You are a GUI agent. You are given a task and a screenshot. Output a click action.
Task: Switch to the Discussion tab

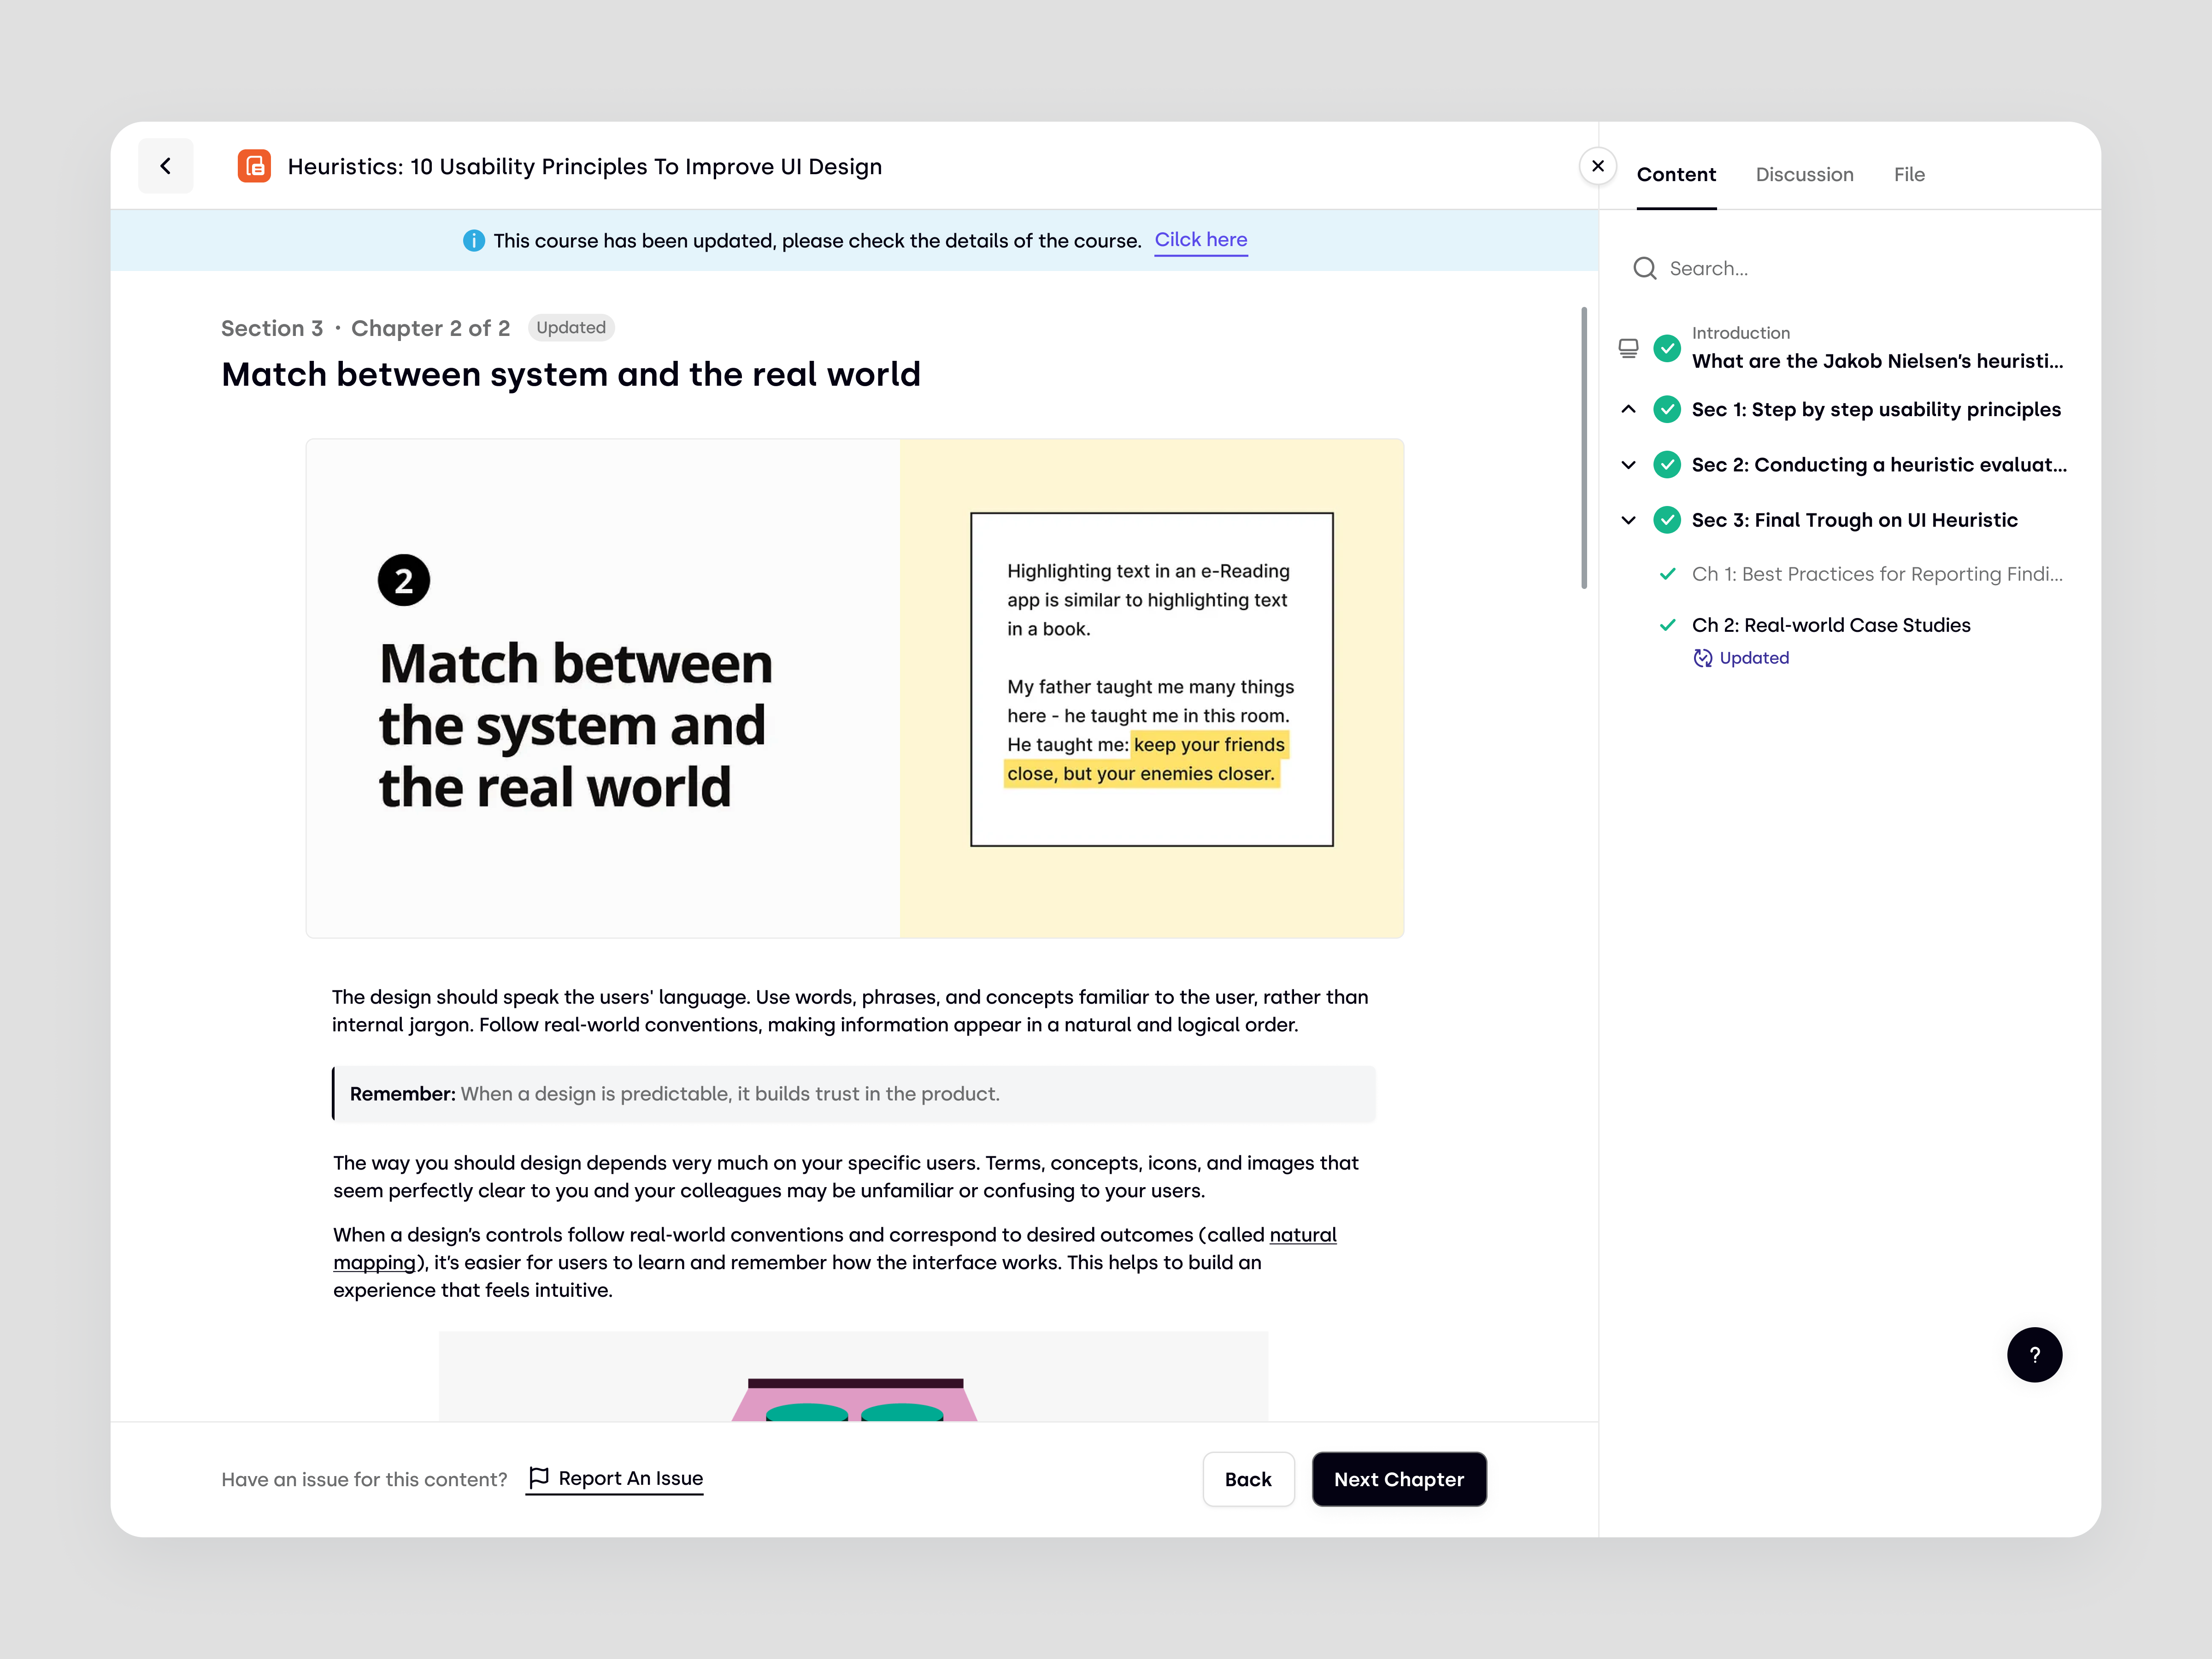1804,174
